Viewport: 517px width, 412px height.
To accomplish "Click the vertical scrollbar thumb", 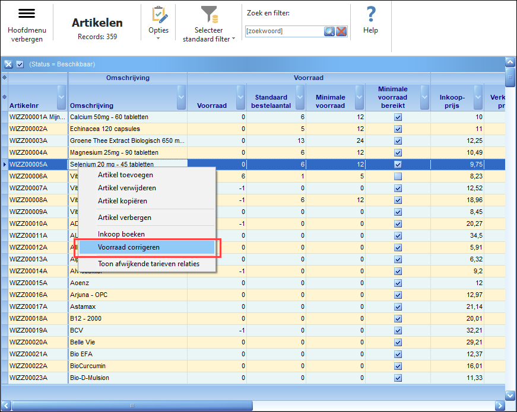I will point(510,78).
